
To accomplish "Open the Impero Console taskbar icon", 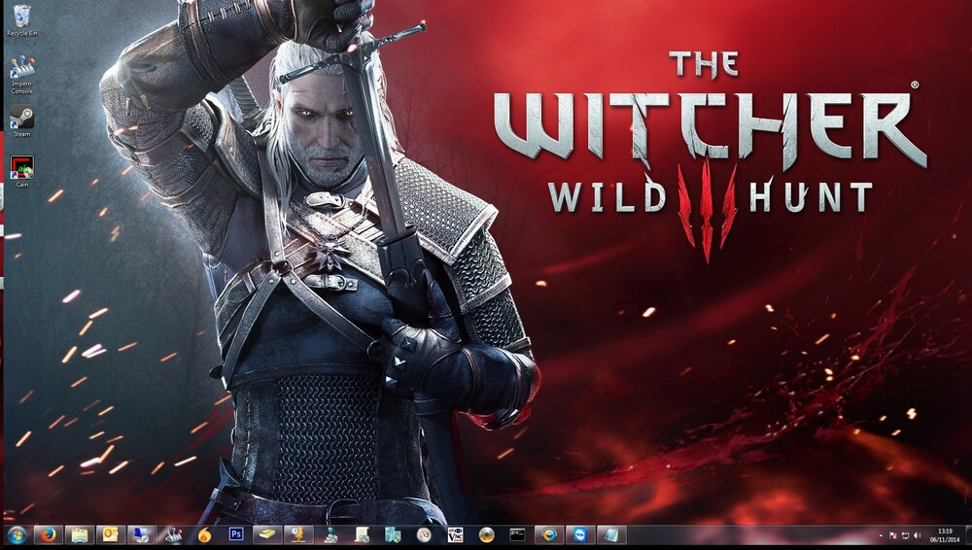I will [x=173, y=534].
